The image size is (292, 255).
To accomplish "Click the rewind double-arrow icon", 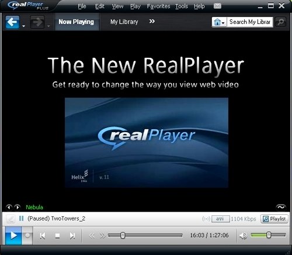I will 92,236.
